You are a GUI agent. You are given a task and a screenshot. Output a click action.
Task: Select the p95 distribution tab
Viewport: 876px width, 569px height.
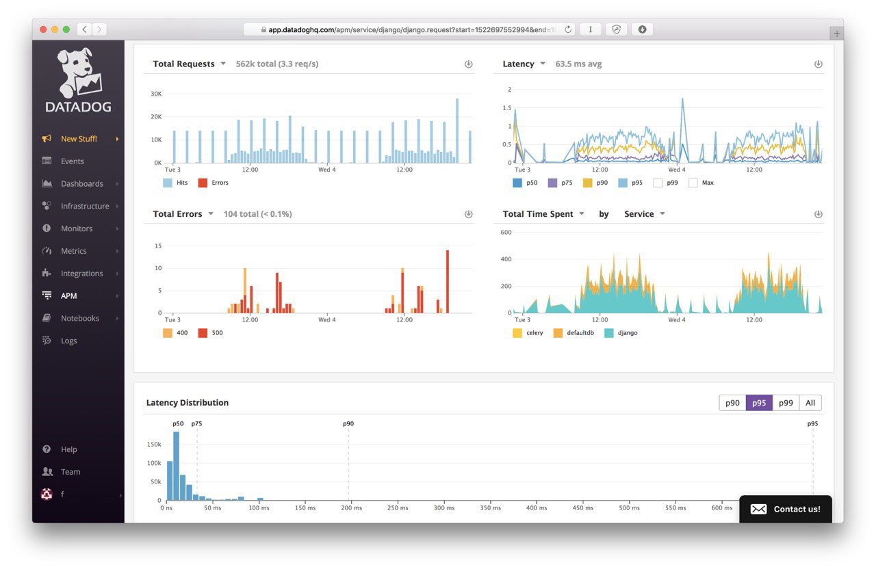click(759, 403)
